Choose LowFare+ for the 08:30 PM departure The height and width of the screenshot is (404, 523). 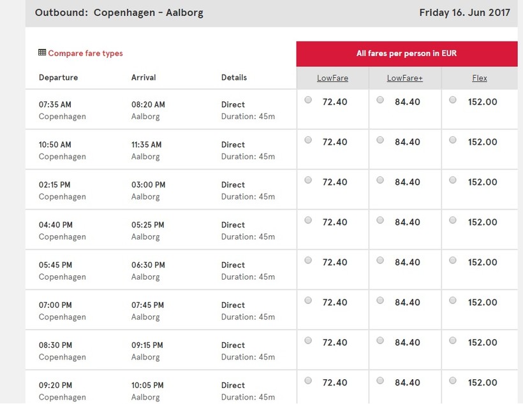coord(381,341)
